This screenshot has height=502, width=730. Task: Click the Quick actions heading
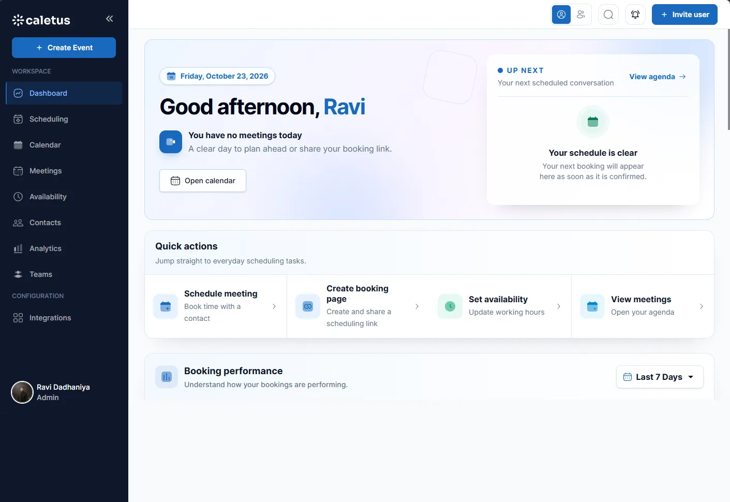[186, 246]
